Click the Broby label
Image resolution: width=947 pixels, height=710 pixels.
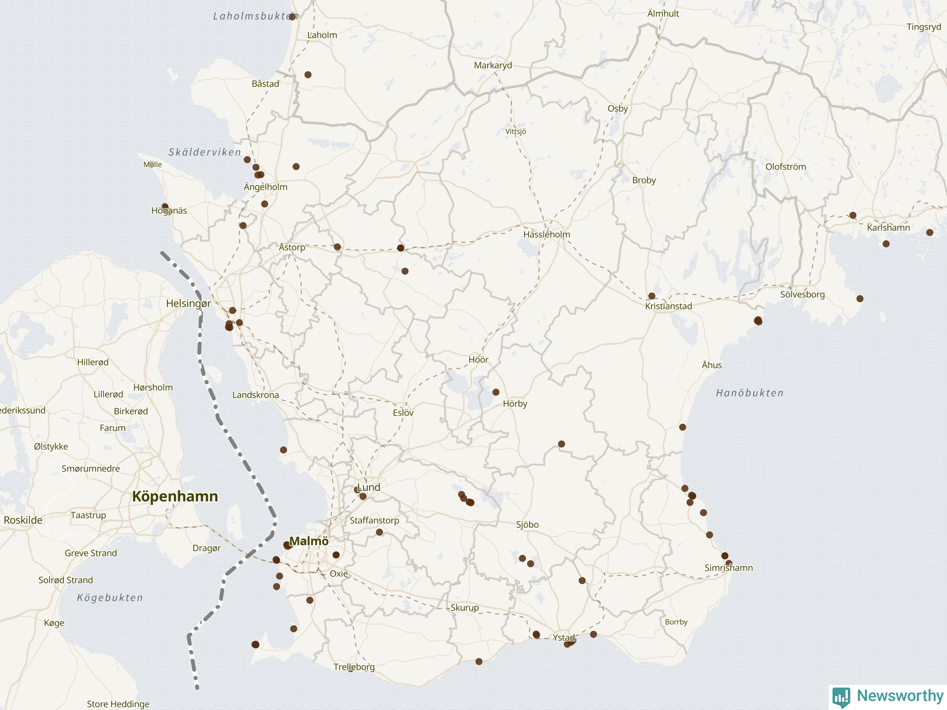coord(644,180)
